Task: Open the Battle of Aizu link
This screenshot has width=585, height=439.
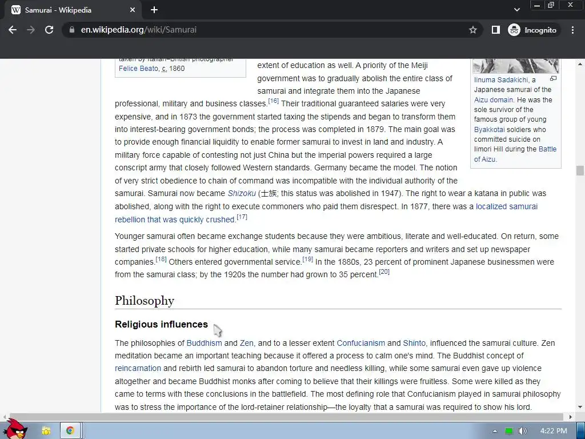Action: pyautogui.click(x=547, y=149)
